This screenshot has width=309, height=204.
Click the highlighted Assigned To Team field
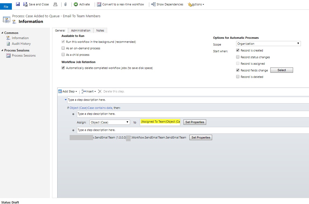point(160,122)
